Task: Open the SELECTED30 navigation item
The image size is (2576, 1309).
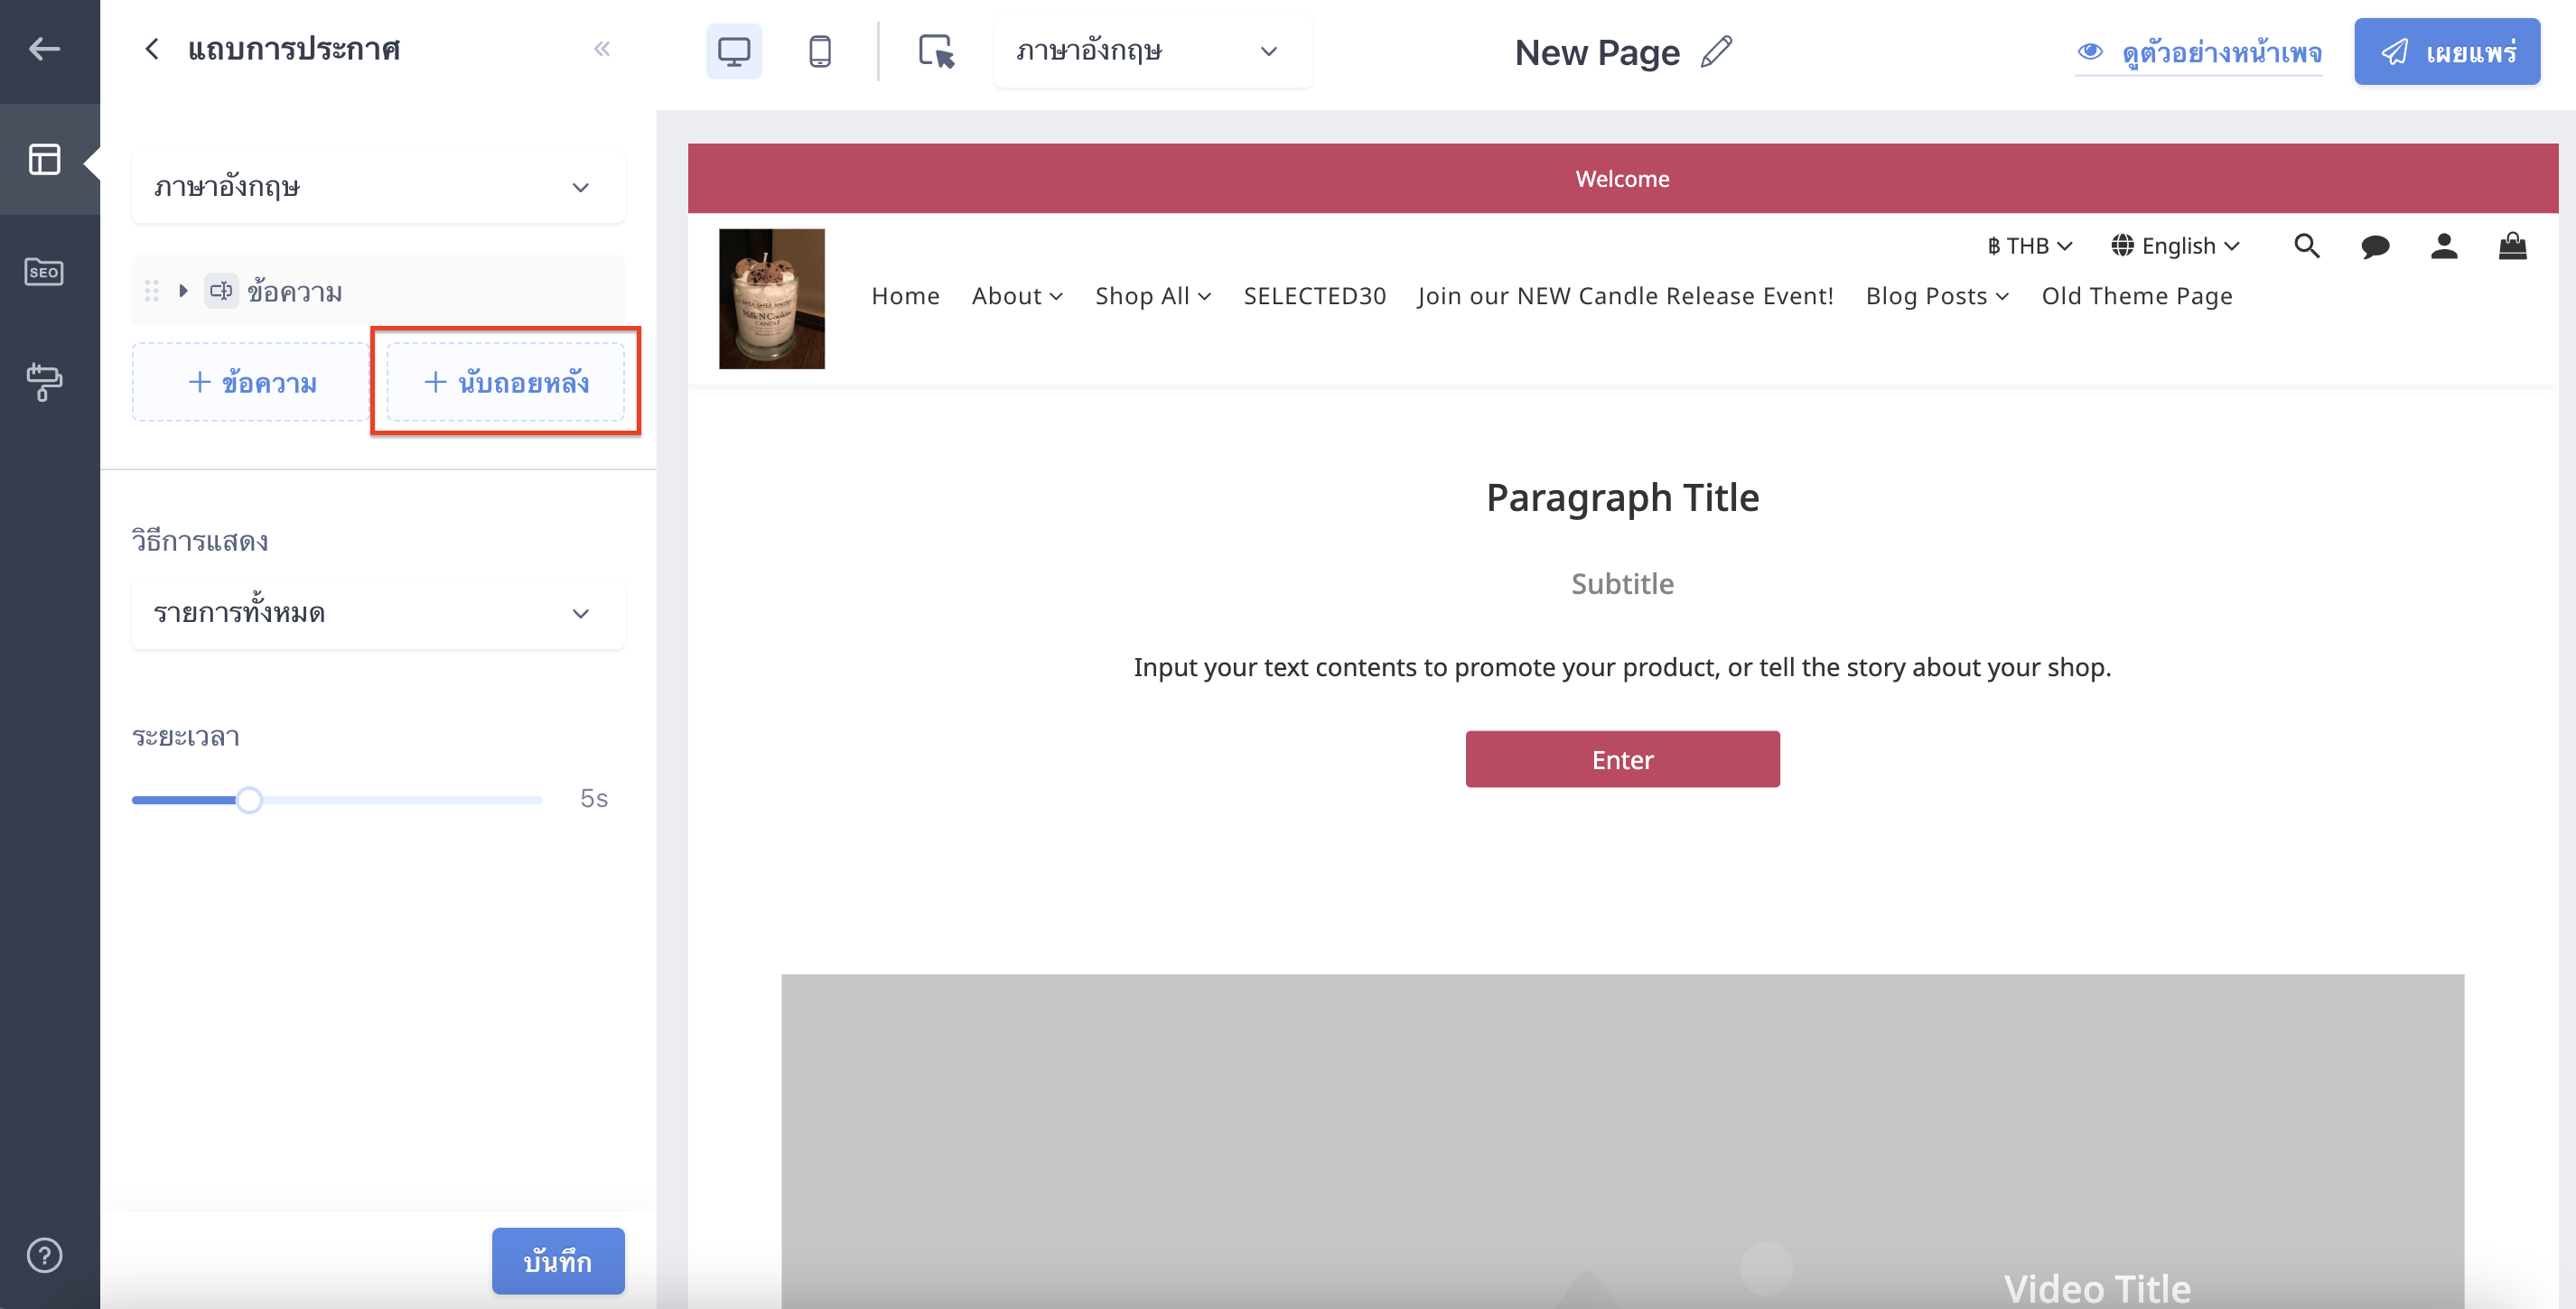Action: (1314, 296)
